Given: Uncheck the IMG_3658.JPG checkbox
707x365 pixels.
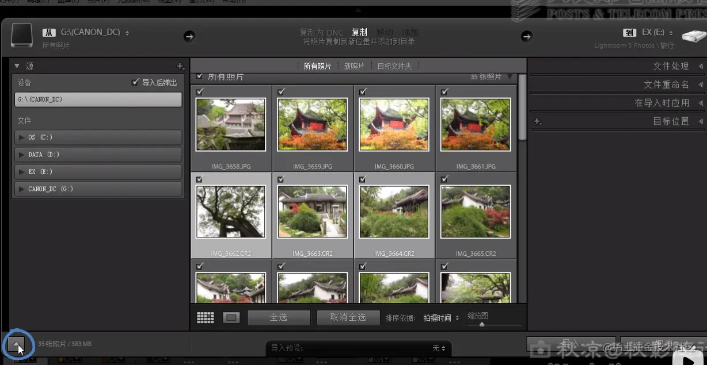Looking at the screenshot, I should click(199, 91).
